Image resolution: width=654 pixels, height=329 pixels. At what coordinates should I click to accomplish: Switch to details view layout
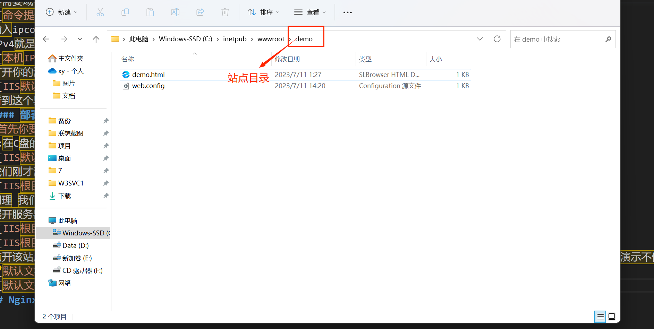click(x=600, y=317)
